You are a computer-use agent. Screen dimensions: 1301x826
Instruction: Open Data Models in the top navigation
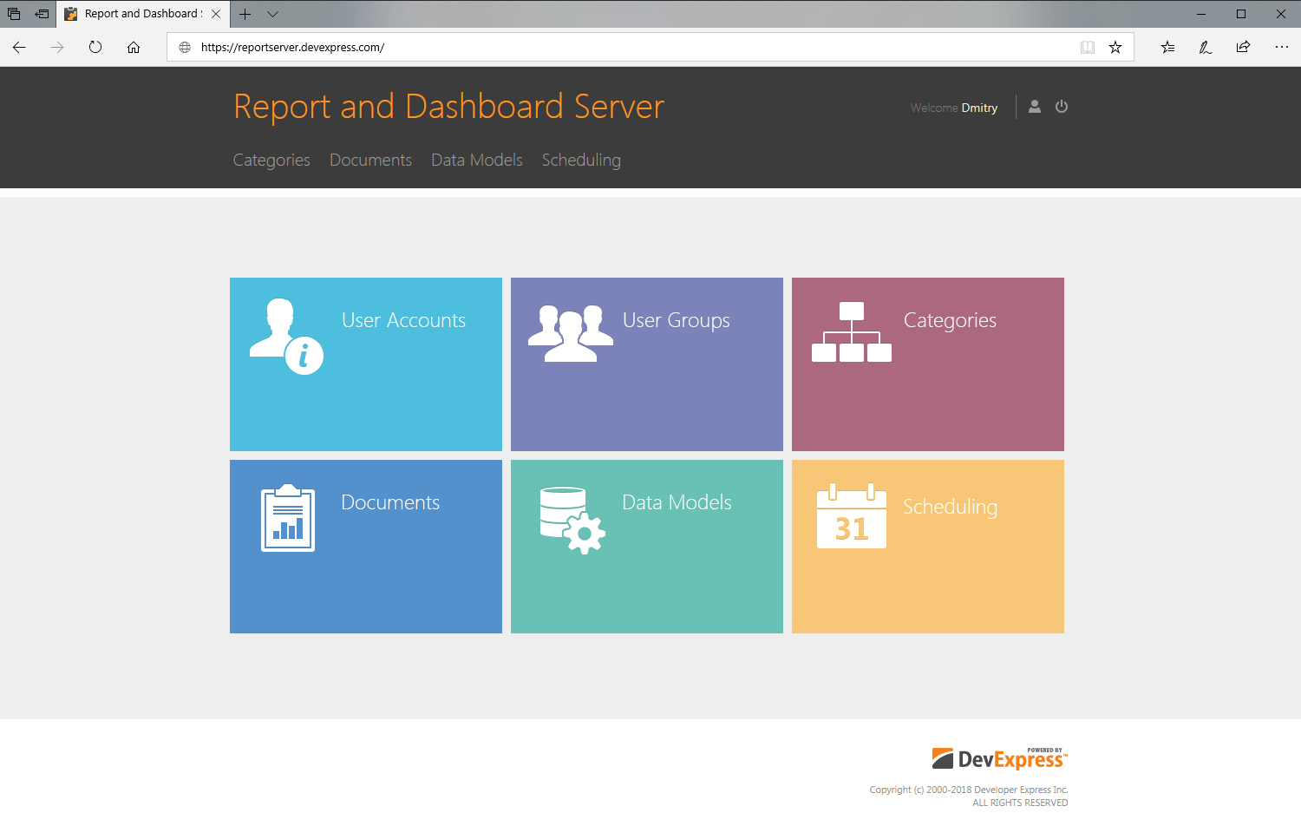(x=477, y=160)
